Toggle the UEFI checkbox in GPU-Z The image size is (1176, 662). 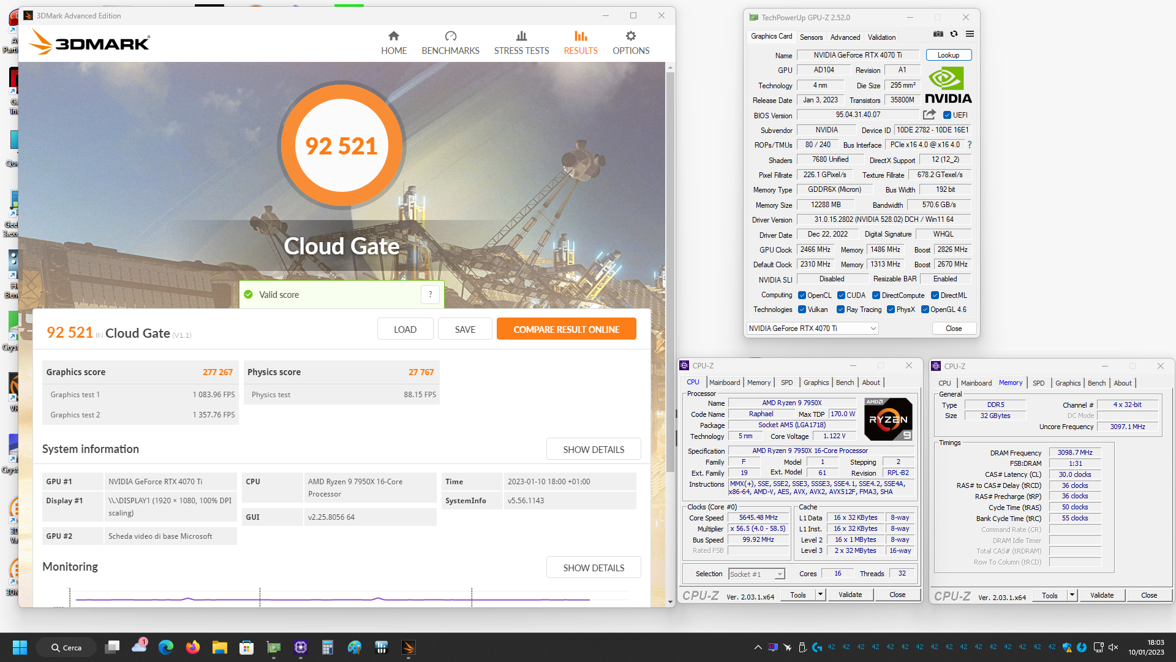point(947,115)
